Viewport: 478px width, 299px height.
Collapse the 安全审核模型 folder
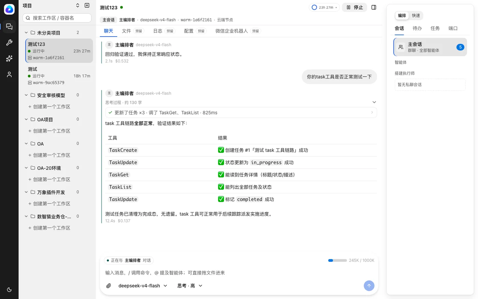[26, 95]
